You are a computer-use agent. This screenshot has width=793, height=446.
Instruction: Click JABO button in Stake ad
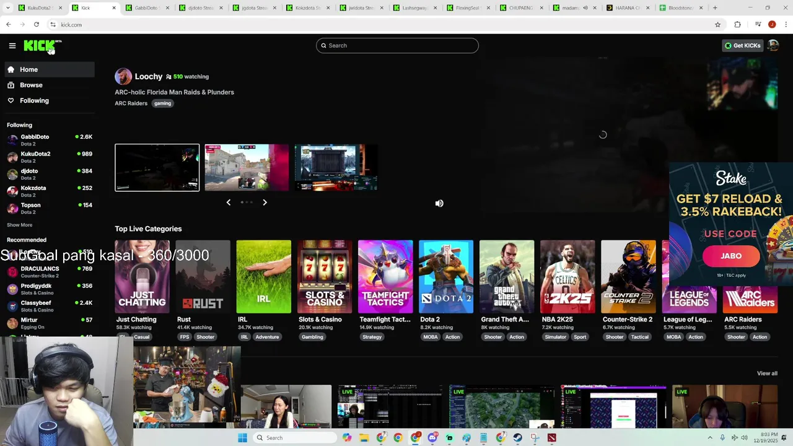pos(731,256)
